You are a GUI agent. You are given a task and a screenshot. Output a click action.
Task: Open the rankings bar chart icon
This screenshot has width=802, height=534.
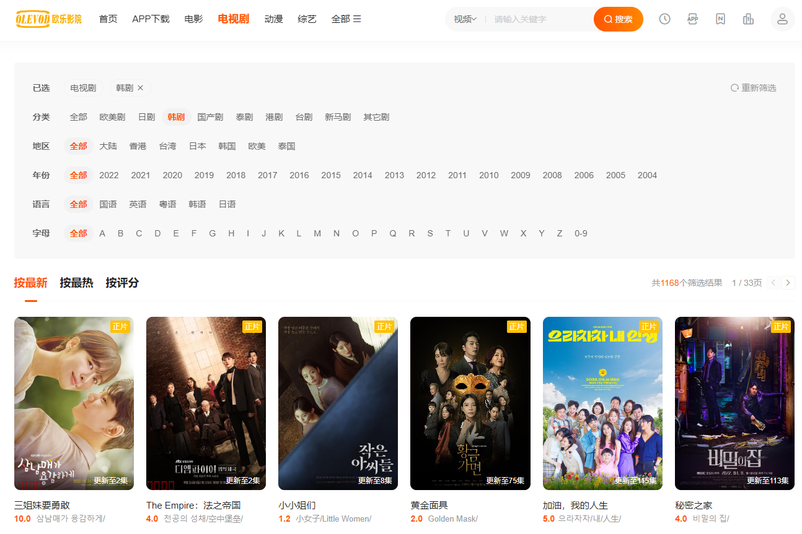coord(748,19)
